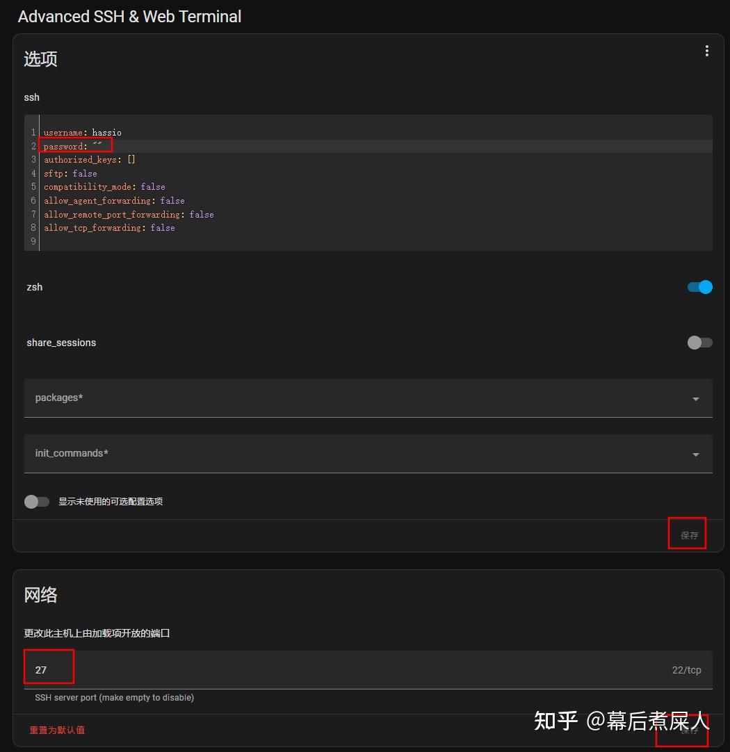Click the 保存 button in 网络 section
730x752 pixels.
pyautogui.click(x=682, y=730)
